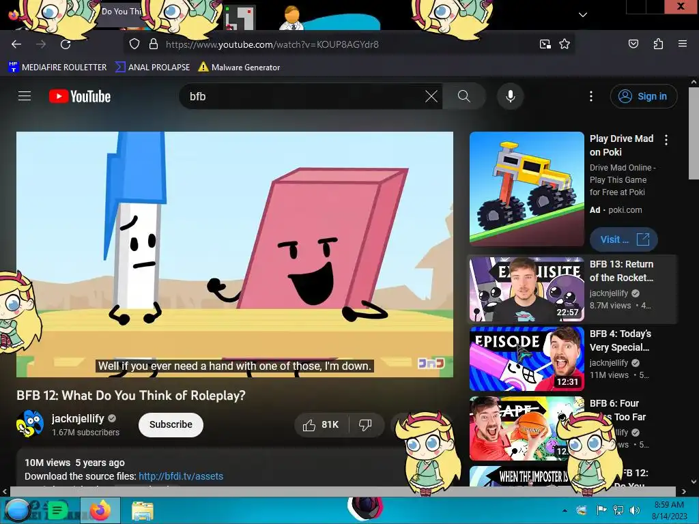
Task: Run search with the magnifier button
Action: click(x=464, y=96)
